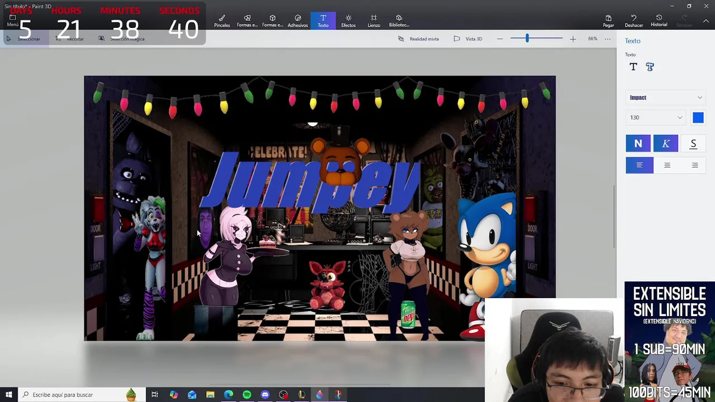Open the Windows Start menu

pos(8,395)
